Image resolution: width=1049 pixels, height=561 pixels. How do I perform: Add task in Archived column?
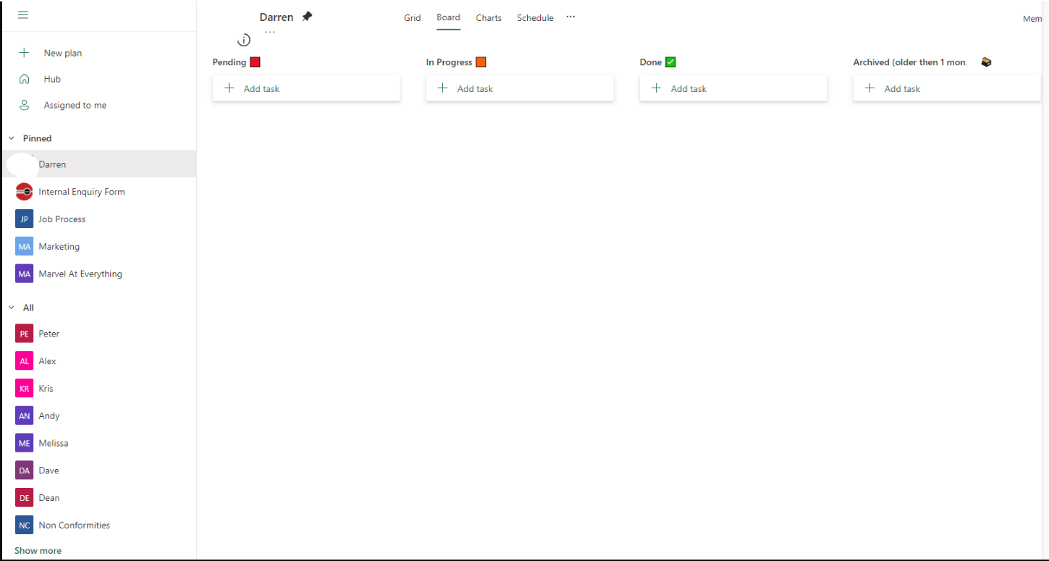(x=947, y=88)
